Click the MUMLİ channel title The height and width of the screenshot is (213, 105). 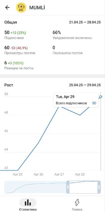(37, 8)
